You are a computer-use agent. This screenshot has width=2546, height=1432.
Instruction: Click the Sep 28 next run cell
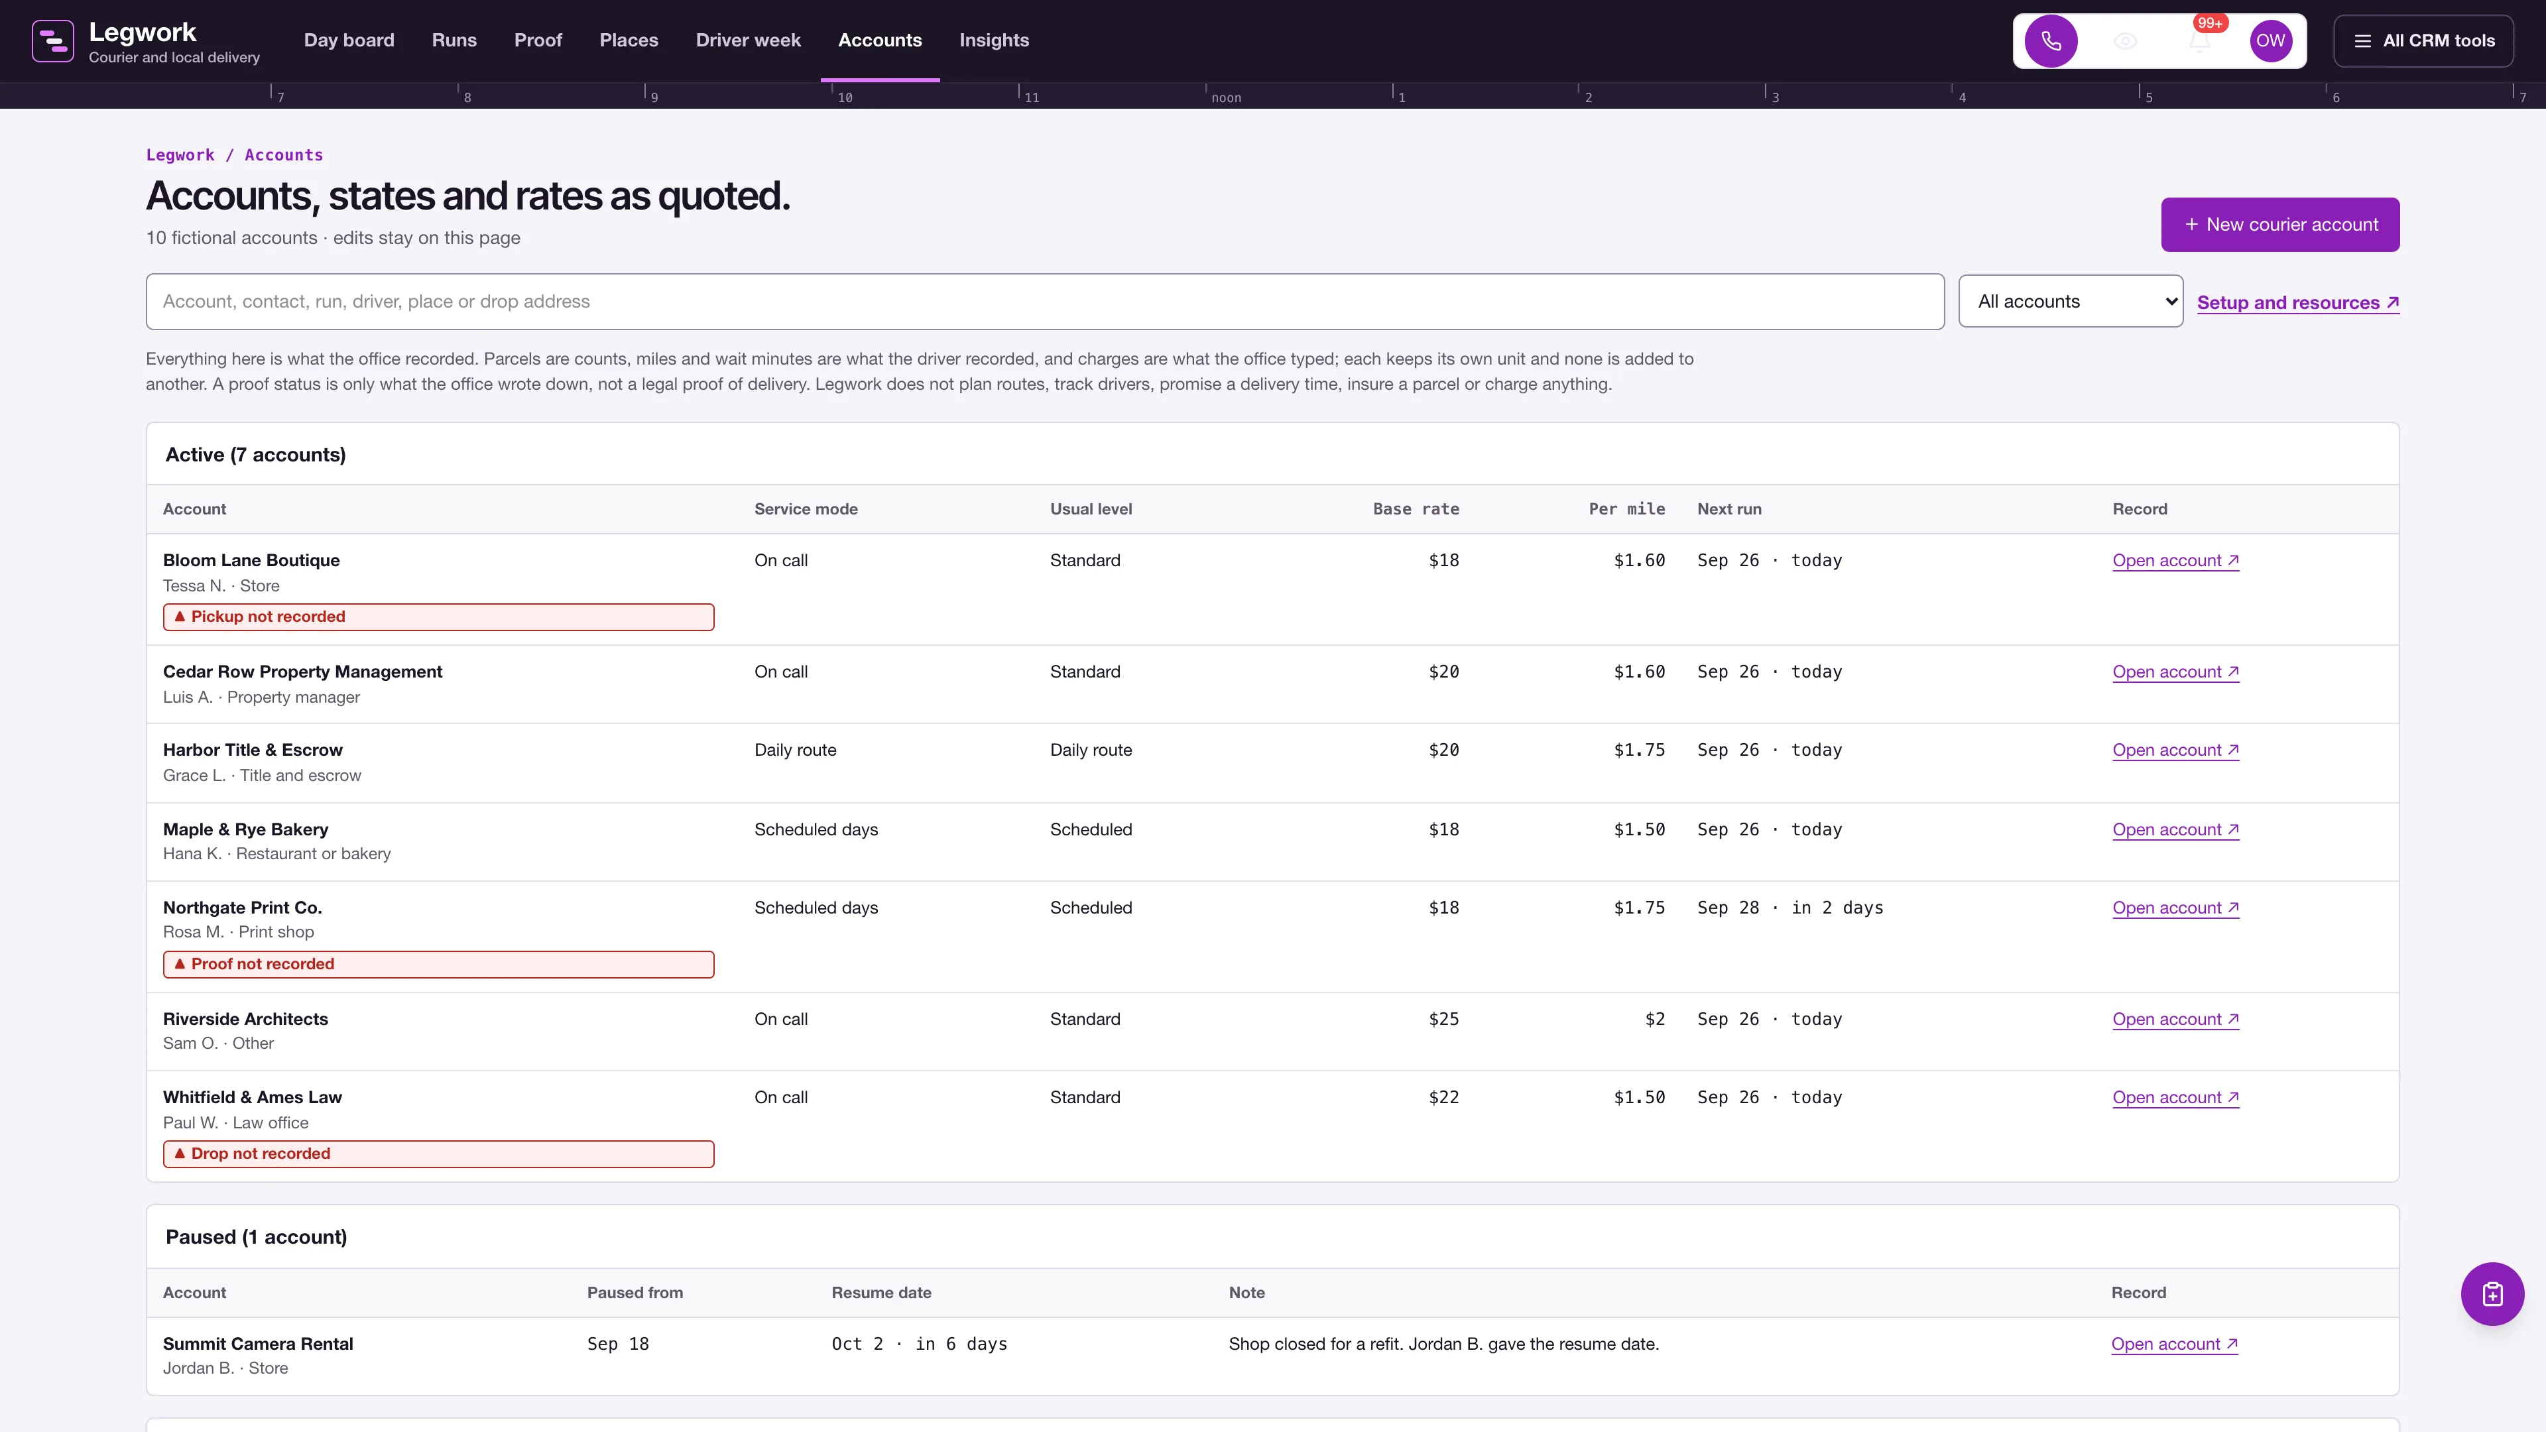(x=1790, y=908)
